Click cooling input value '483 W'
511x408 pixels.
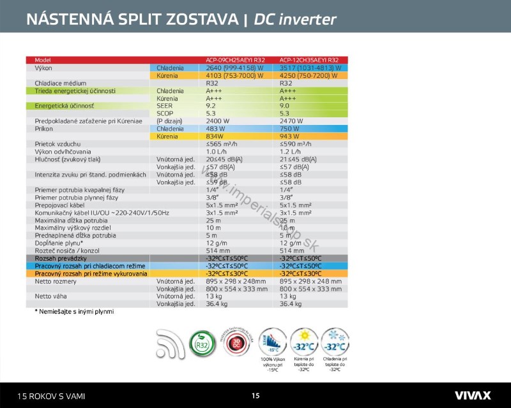215,129
